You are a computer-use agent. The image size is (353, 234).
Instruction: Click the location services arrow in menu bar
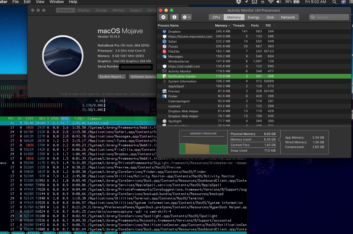click(246, 2)
